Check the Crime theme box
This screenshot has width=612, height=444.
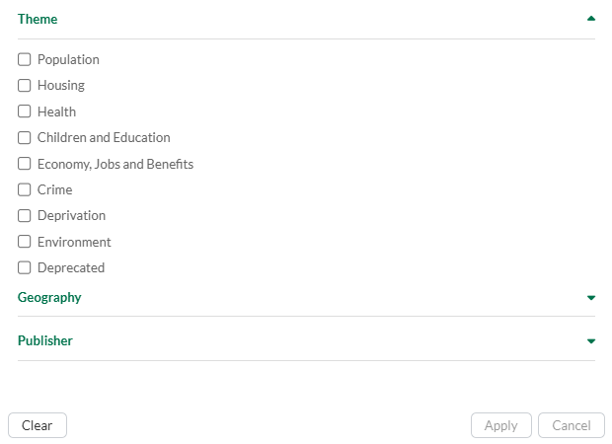pos(25,189)
